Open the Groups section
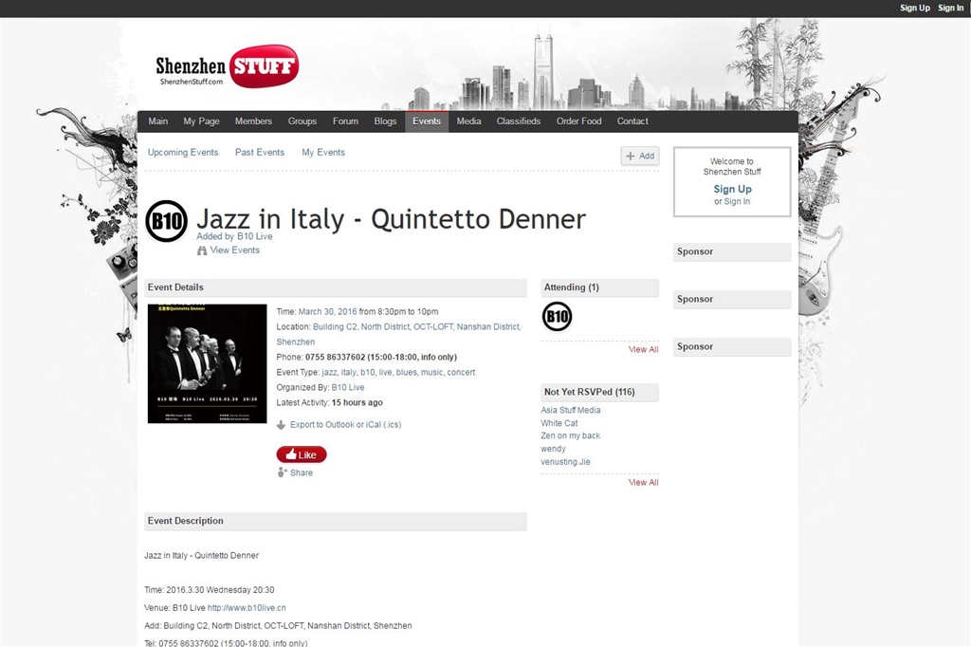This screenshot has height=647, width=971. pyautogui.click(x=302, y=121)
